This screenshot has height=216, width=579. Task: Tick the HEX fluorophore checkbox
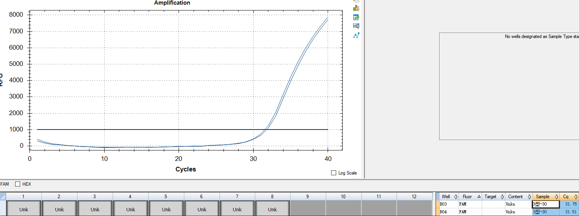(17, 184)
